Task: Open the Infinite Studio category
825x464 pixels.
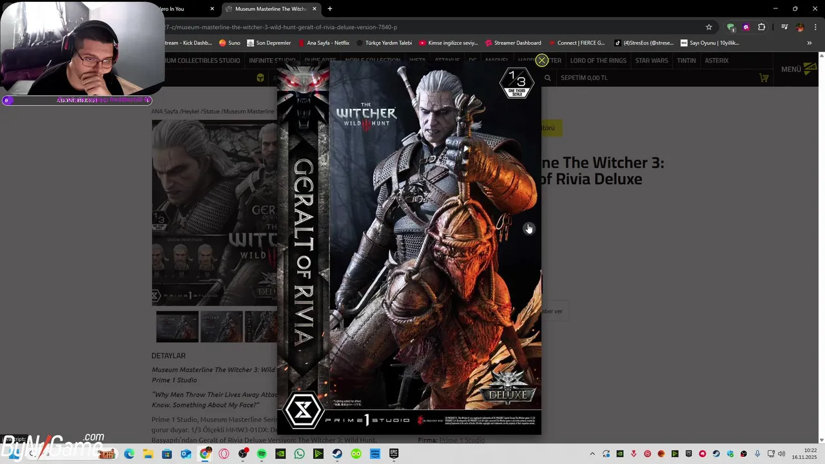Action: point(272,61)
